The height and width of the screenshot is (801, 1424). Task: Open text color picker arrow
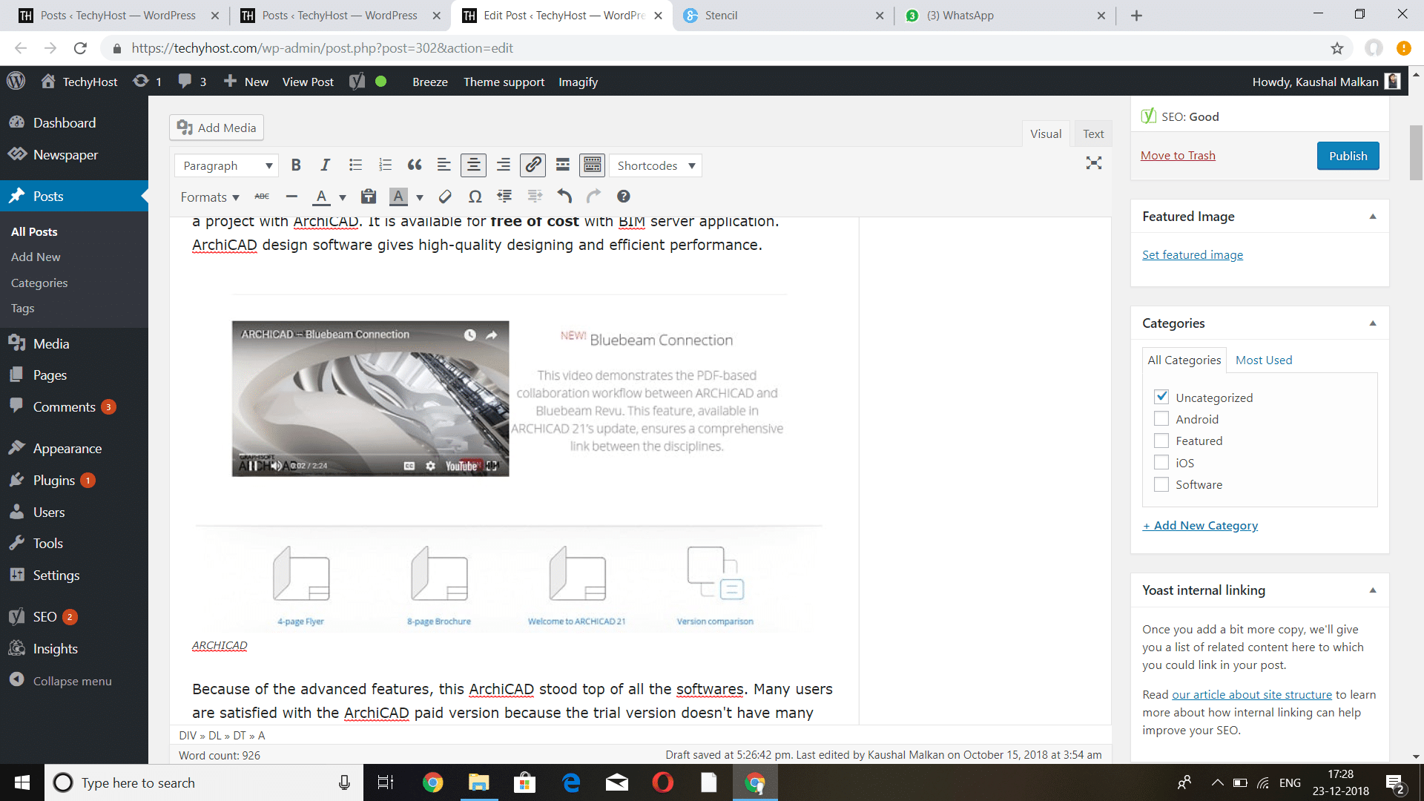point(343,197)
